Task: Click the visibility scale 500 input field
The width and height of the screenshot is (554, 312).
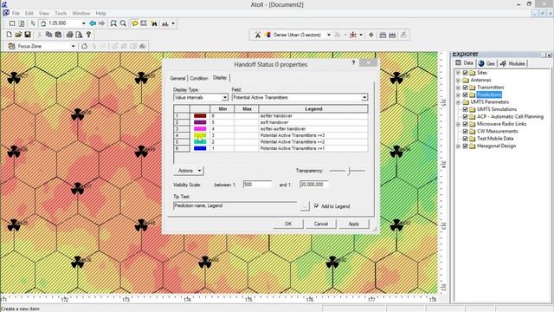Action: (257, 185)
